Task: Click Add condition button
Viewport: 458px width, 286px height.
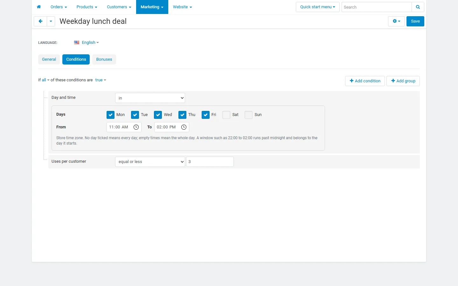Action: [x=365, y=81]
